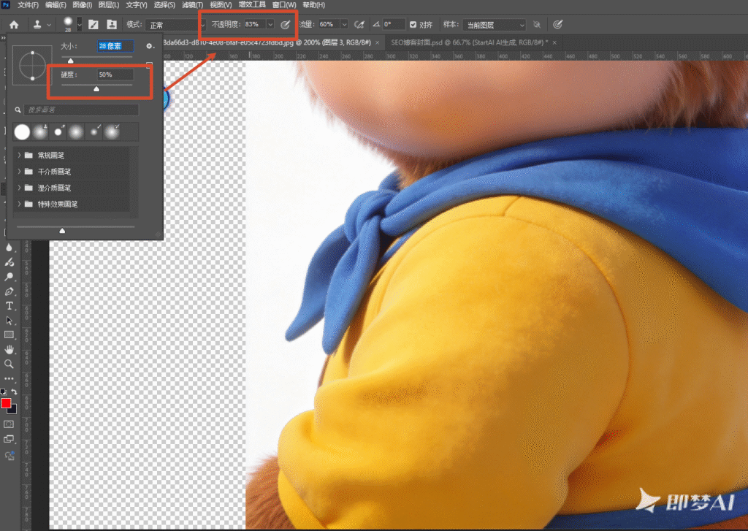
Task: Open the 窗口(W) menu
Action: point(284,5)
